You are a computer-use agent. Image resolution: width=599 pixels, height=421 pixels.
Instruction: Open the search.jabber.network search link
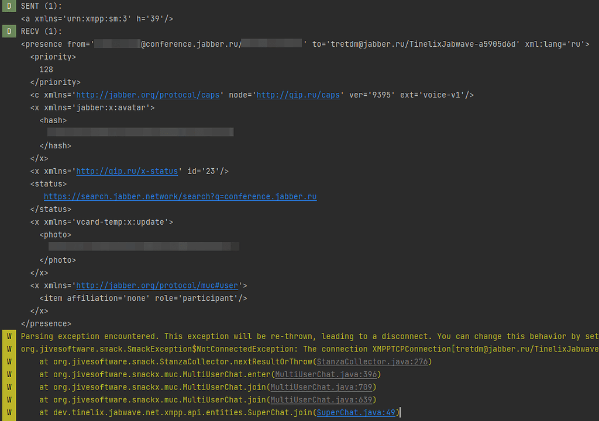tap(180, 196)
